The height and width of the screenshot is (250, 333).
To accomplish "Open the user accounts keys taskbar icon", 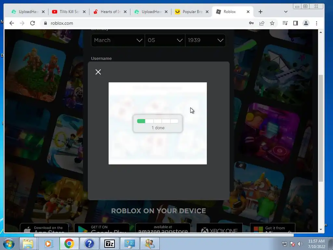I will coord(150,243).
